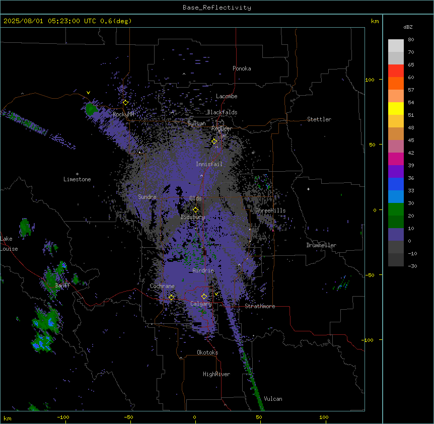Image resolution: width=434 pixels, height=424 pixels.
Task: Click the yellow diamond marker below Cochrane
Action: point(171,298)
